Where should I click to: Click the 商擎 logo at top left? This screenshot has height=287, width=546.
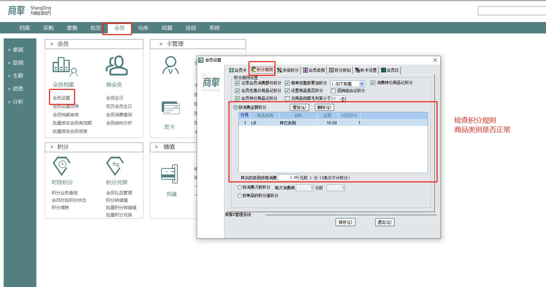(x=16, y=10)
